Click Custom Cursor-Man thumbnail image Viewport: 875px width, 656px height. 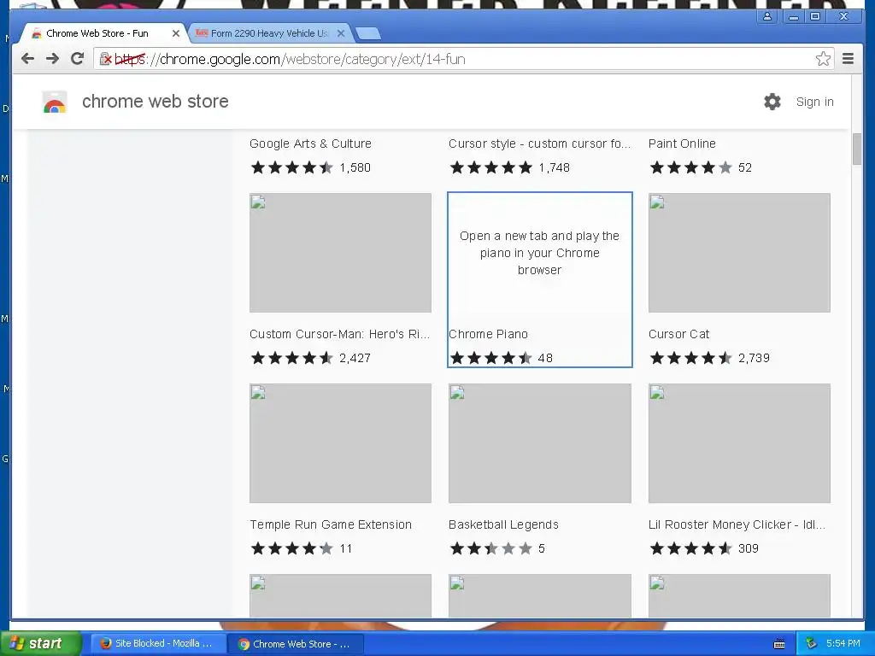(x=340, y=253)
